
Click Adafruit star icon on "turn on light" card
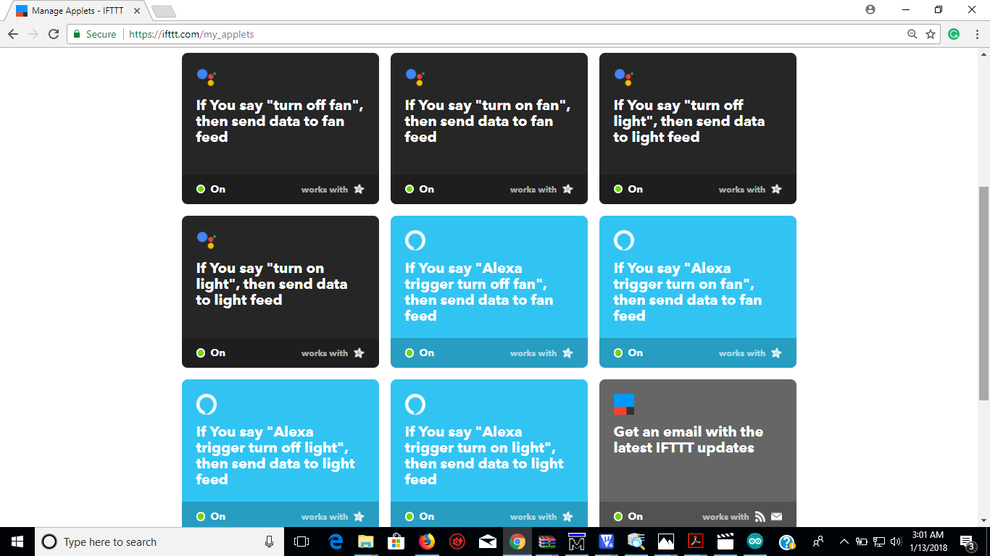pos(359,353)
